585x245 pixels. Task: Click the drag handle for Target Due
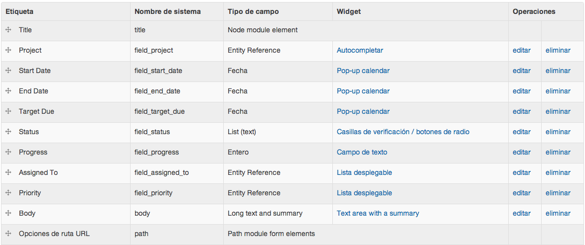[8, 111]
